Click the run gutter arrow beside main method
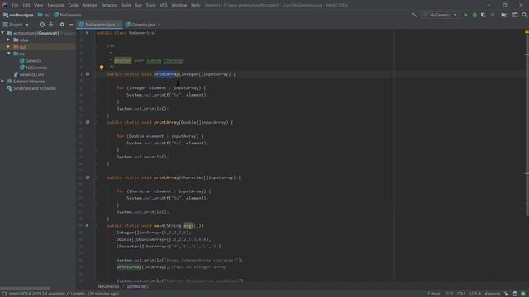The width and height of the screenshot is (529, 297). click(x=87, y=225)
